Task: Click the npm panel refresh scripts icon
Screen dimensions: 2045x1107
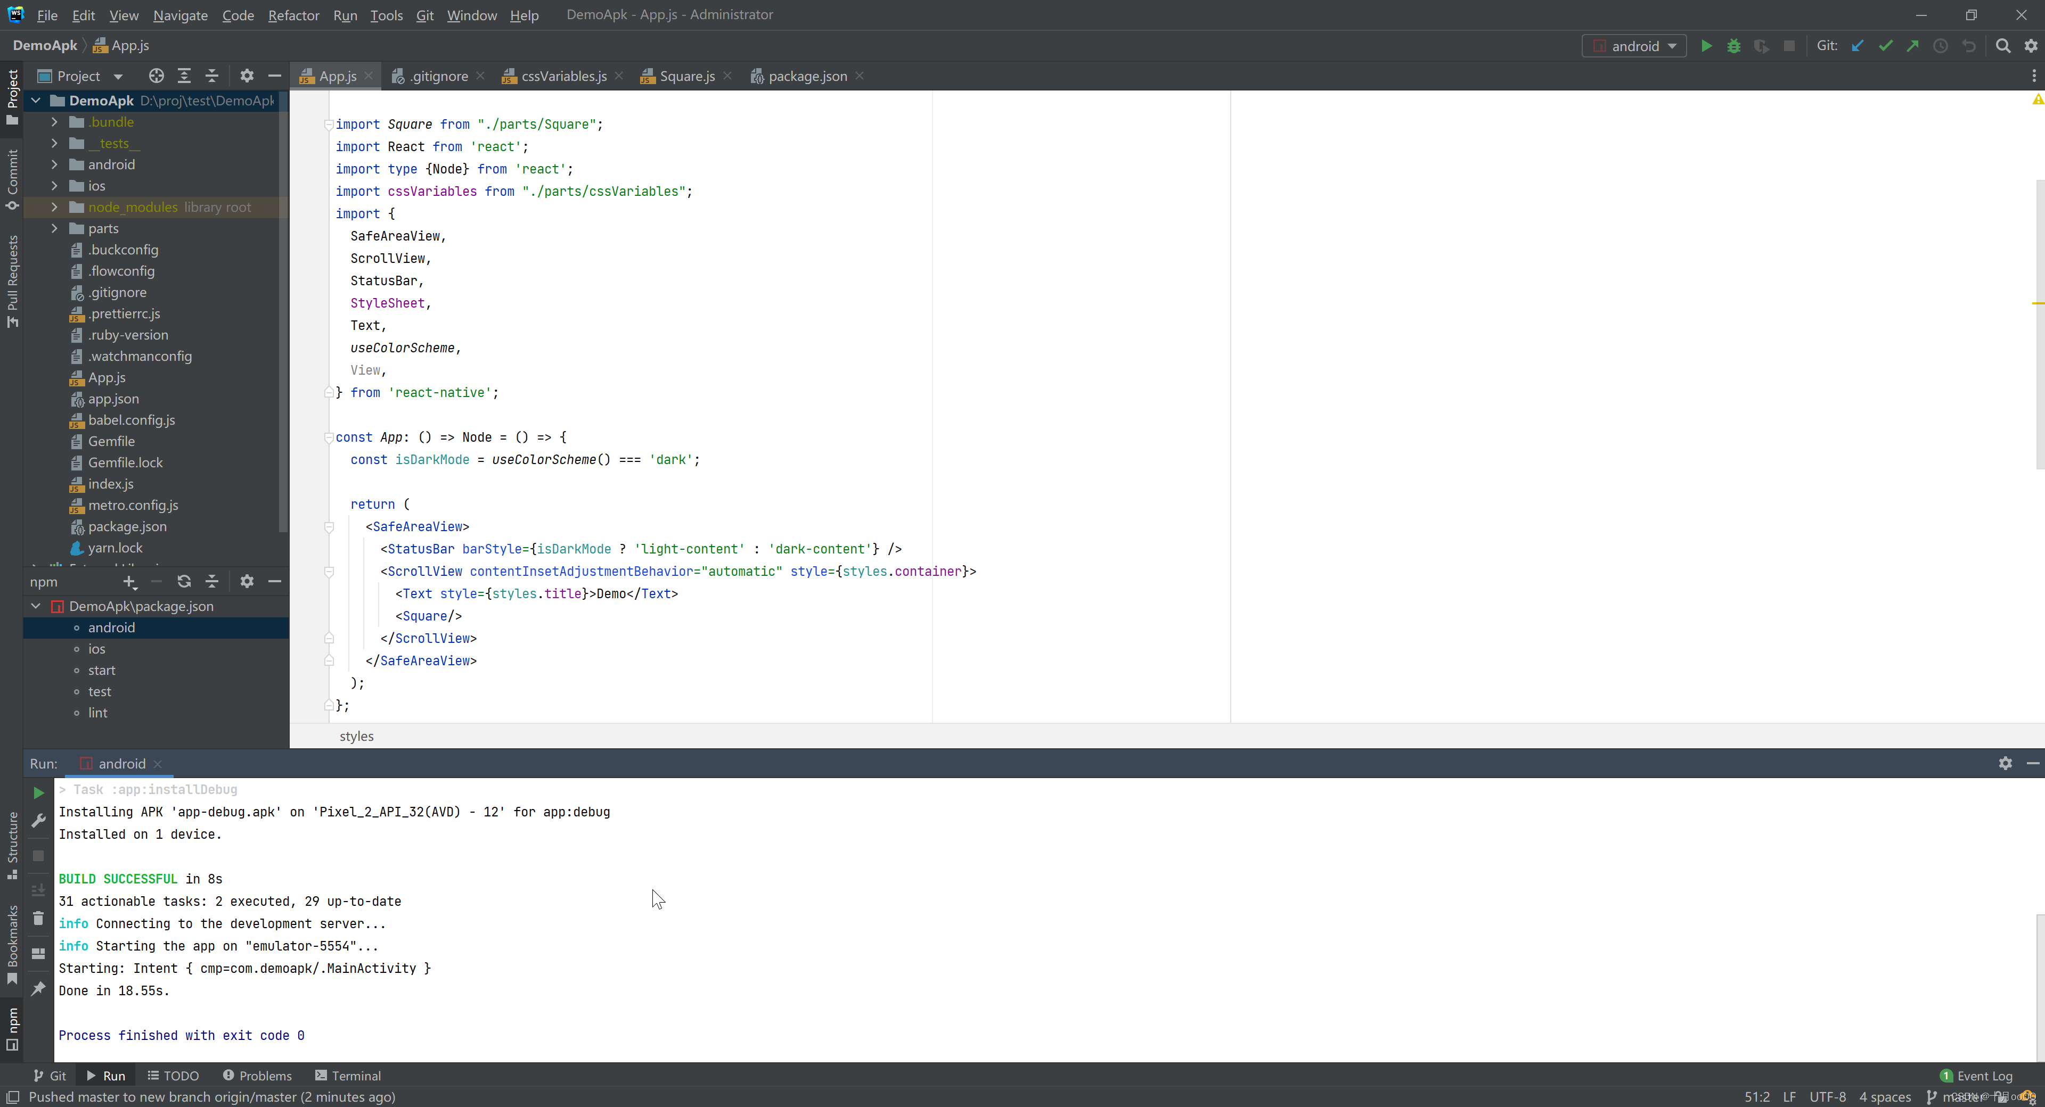Action: click(x=184, y=582)
